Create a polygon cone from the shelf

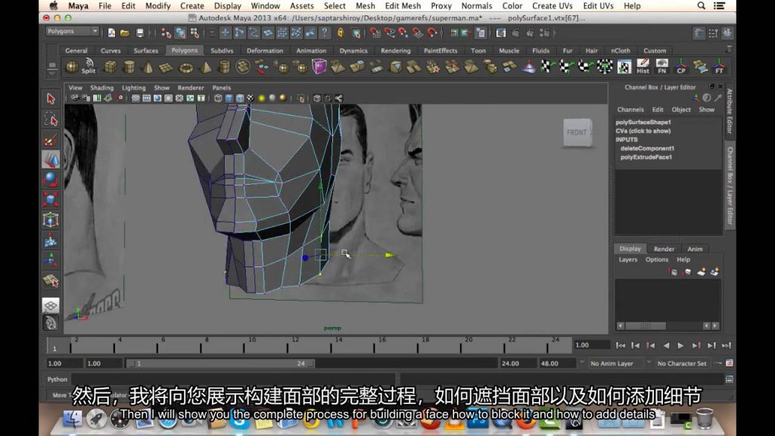tap(148, 67)
